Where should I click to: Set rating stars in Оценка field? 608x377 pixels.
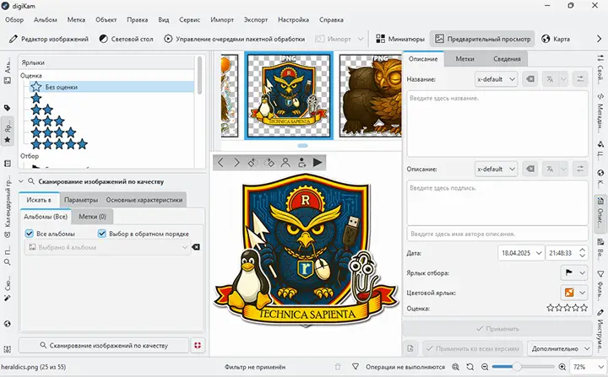(x=567, y=309)
